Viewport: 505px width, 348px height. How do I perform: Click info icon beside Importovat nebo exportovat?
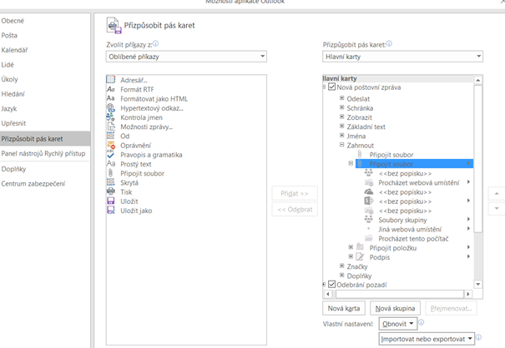coord(478,337)
